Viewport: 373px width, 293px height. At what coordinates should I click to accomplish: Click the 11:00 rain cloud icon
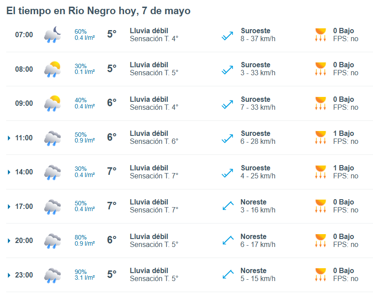[x=53, y=138]
